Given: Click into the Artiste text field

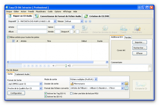Looking at the screenshot, I should pos(32,27).
